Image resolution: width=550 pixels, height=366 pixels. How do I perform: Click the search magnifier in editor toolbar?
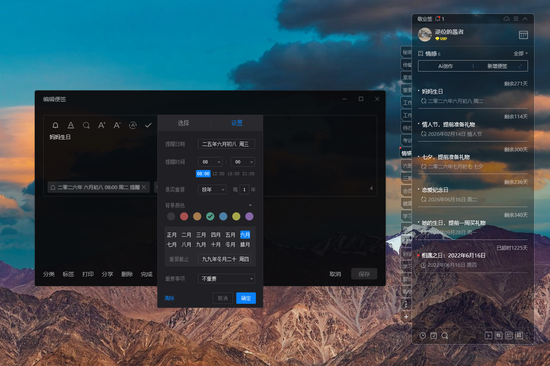(86, 125)
